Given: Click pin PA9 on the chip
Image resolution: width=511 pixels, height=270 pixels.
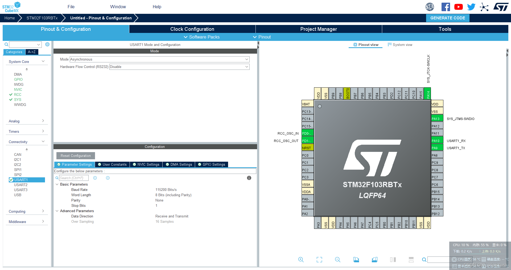Looking at the screenshot, I should [x=437, y=148].
